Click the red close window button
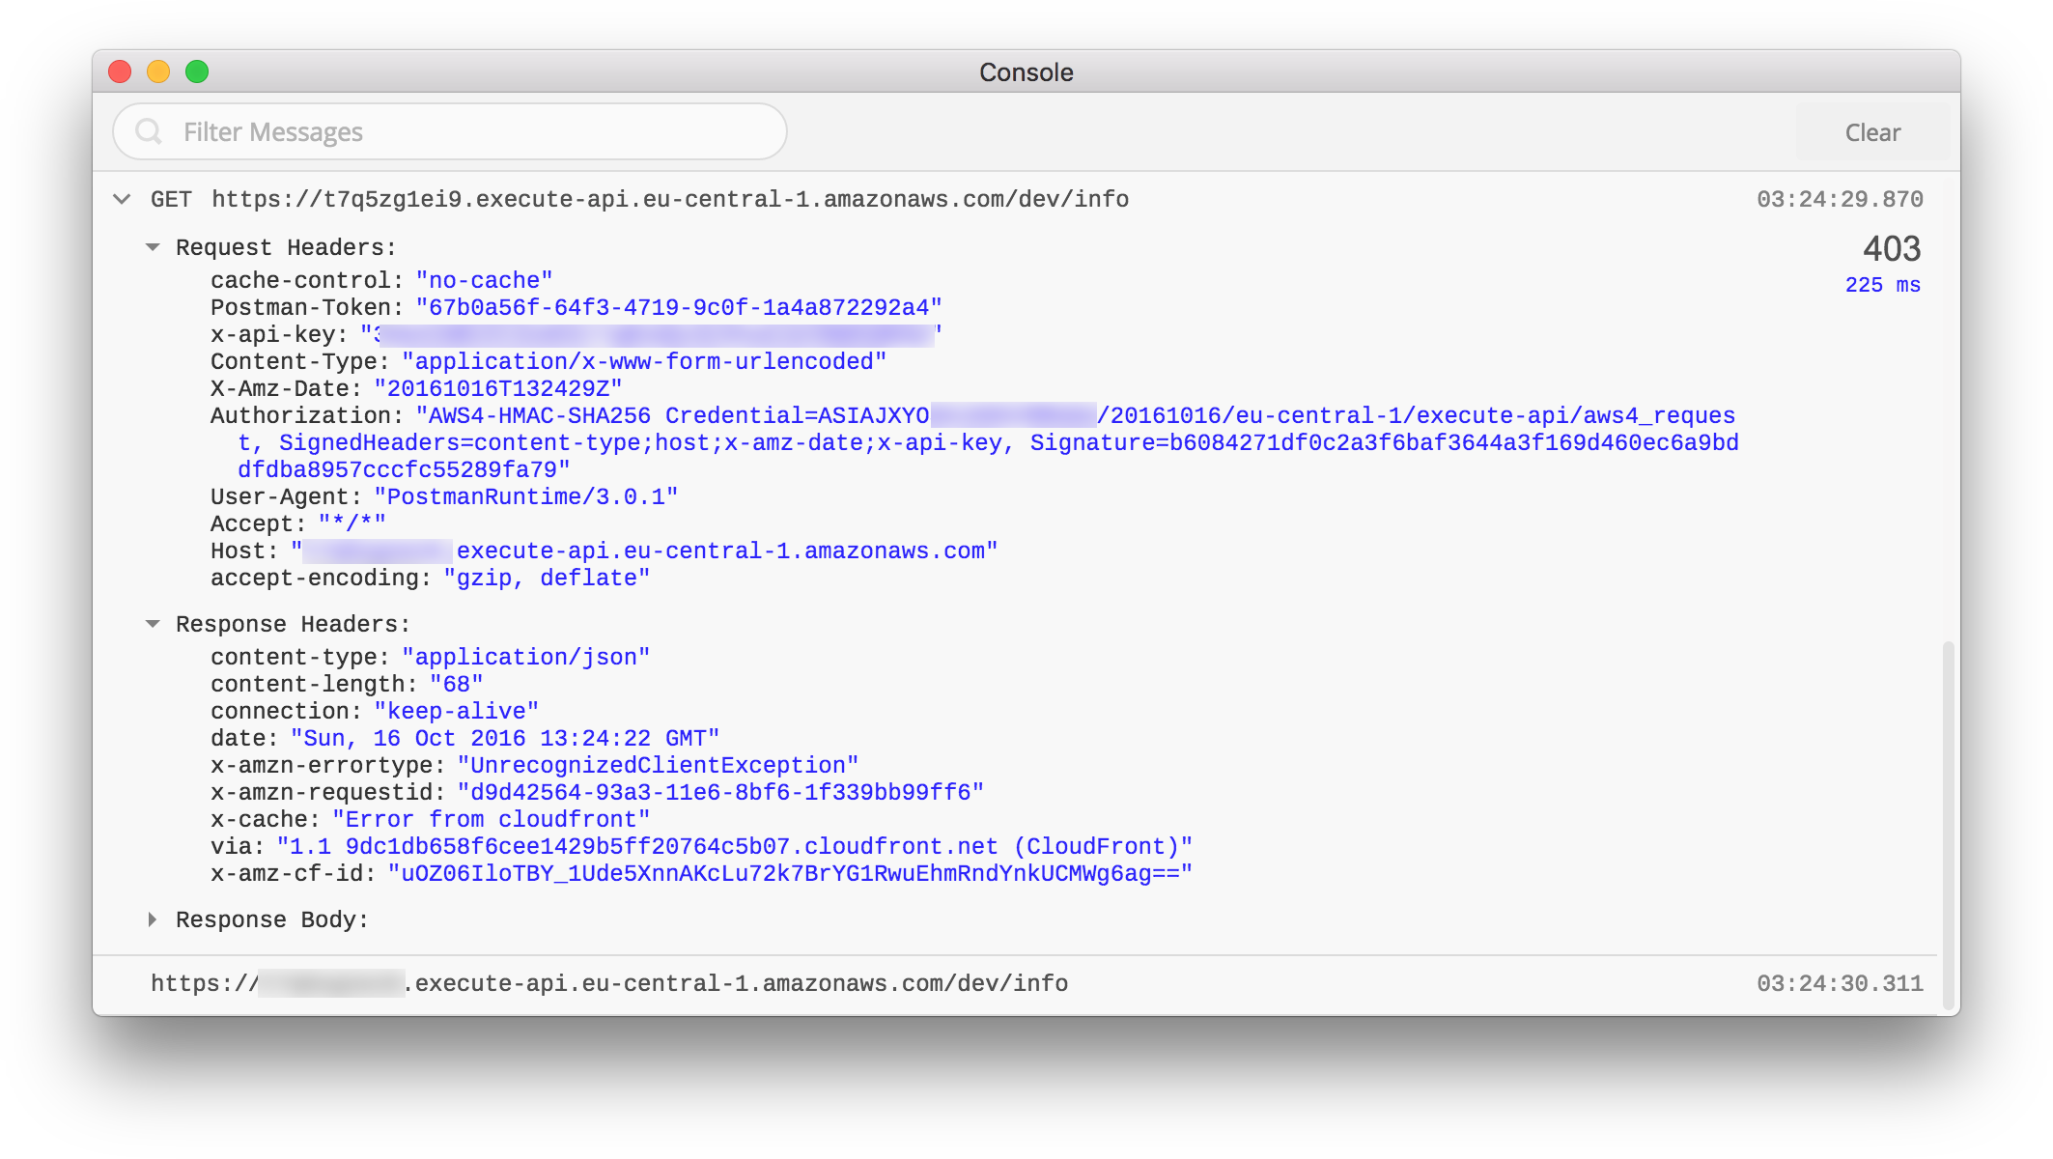Viewport: 2053px width, 1159px height. [120, 71]
